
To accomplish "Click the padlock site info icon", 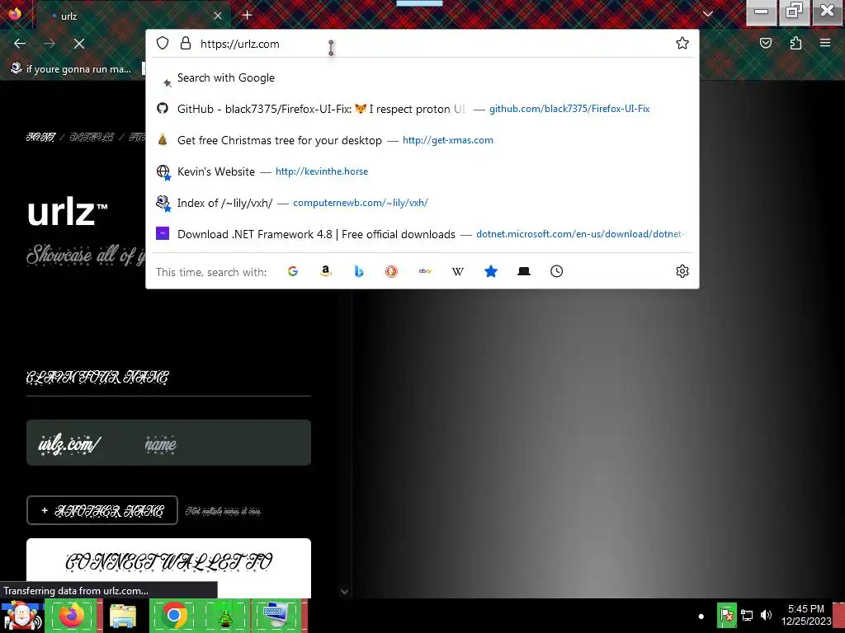I will 186,43.
